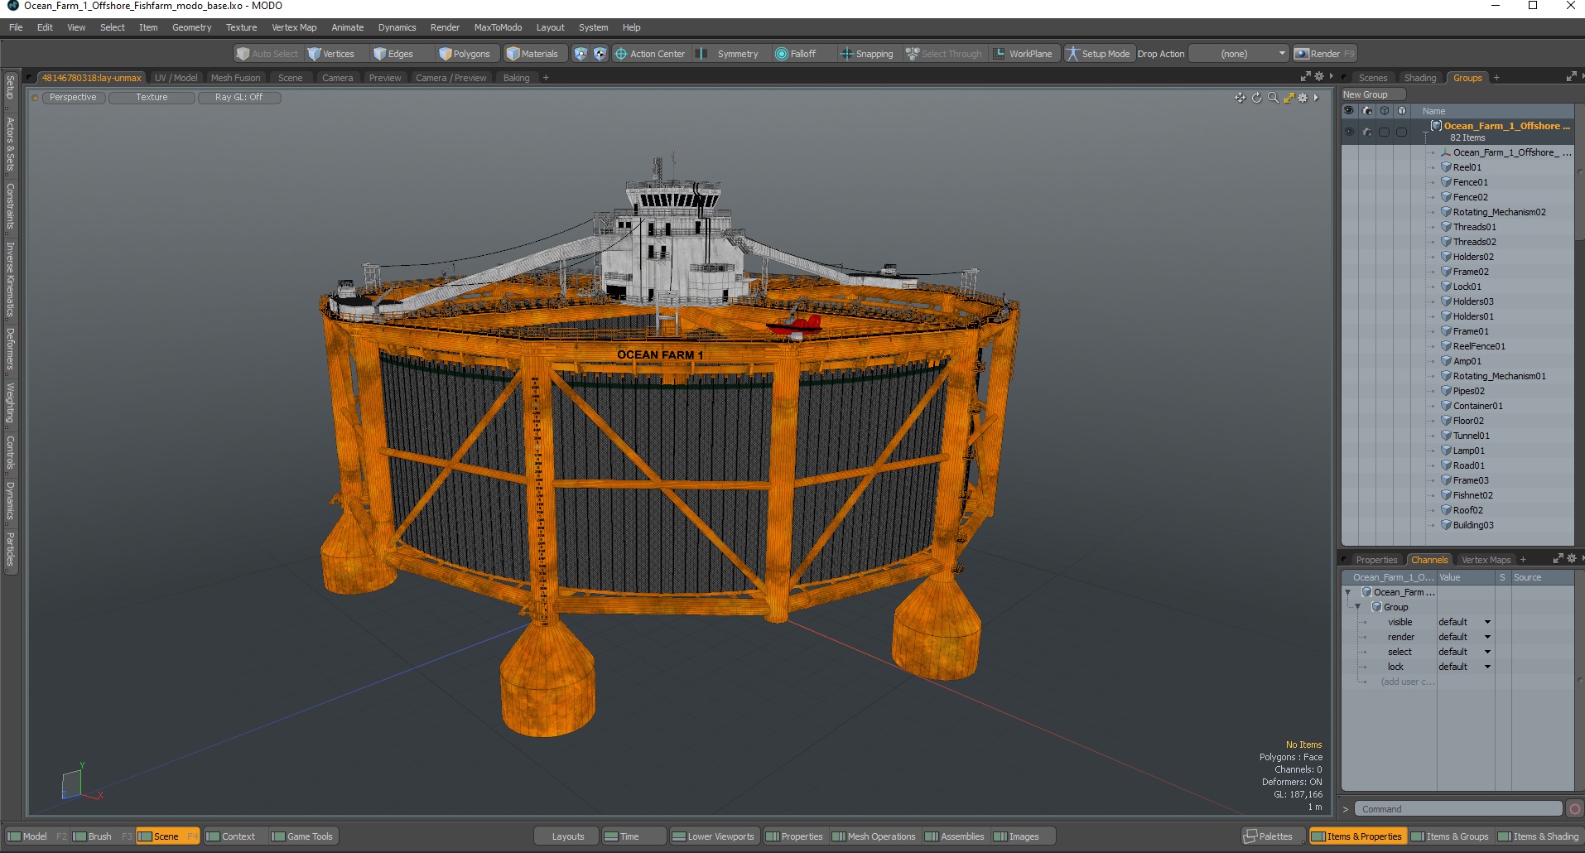Toggle lock checkbox of Ocean_Farm group
1585x853 pixels.
[1401, 132]
